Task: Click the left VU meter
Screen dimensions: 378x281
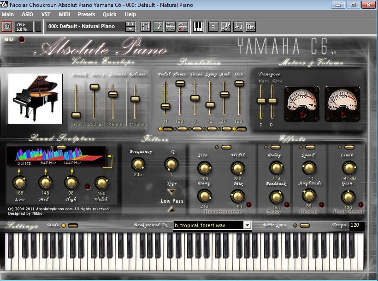Action: (302, 104)
